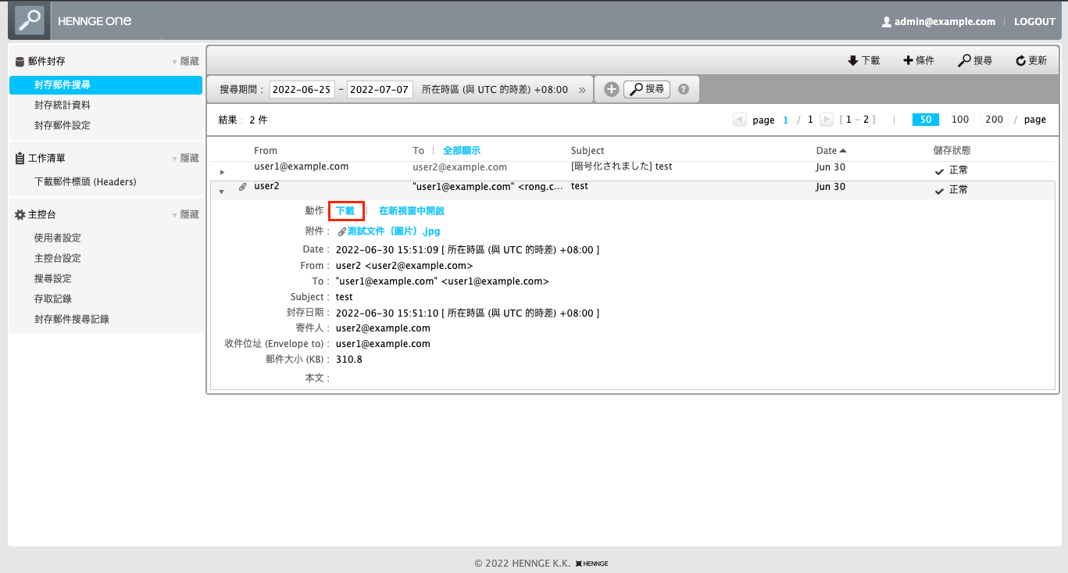Click subject [暗号化されました] test
Viewport: 1068px width, 573px height.
(622, 167)
